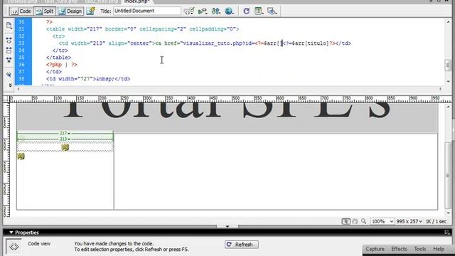Open Capture menu
455x256 pixels.
tap(375, 249)
